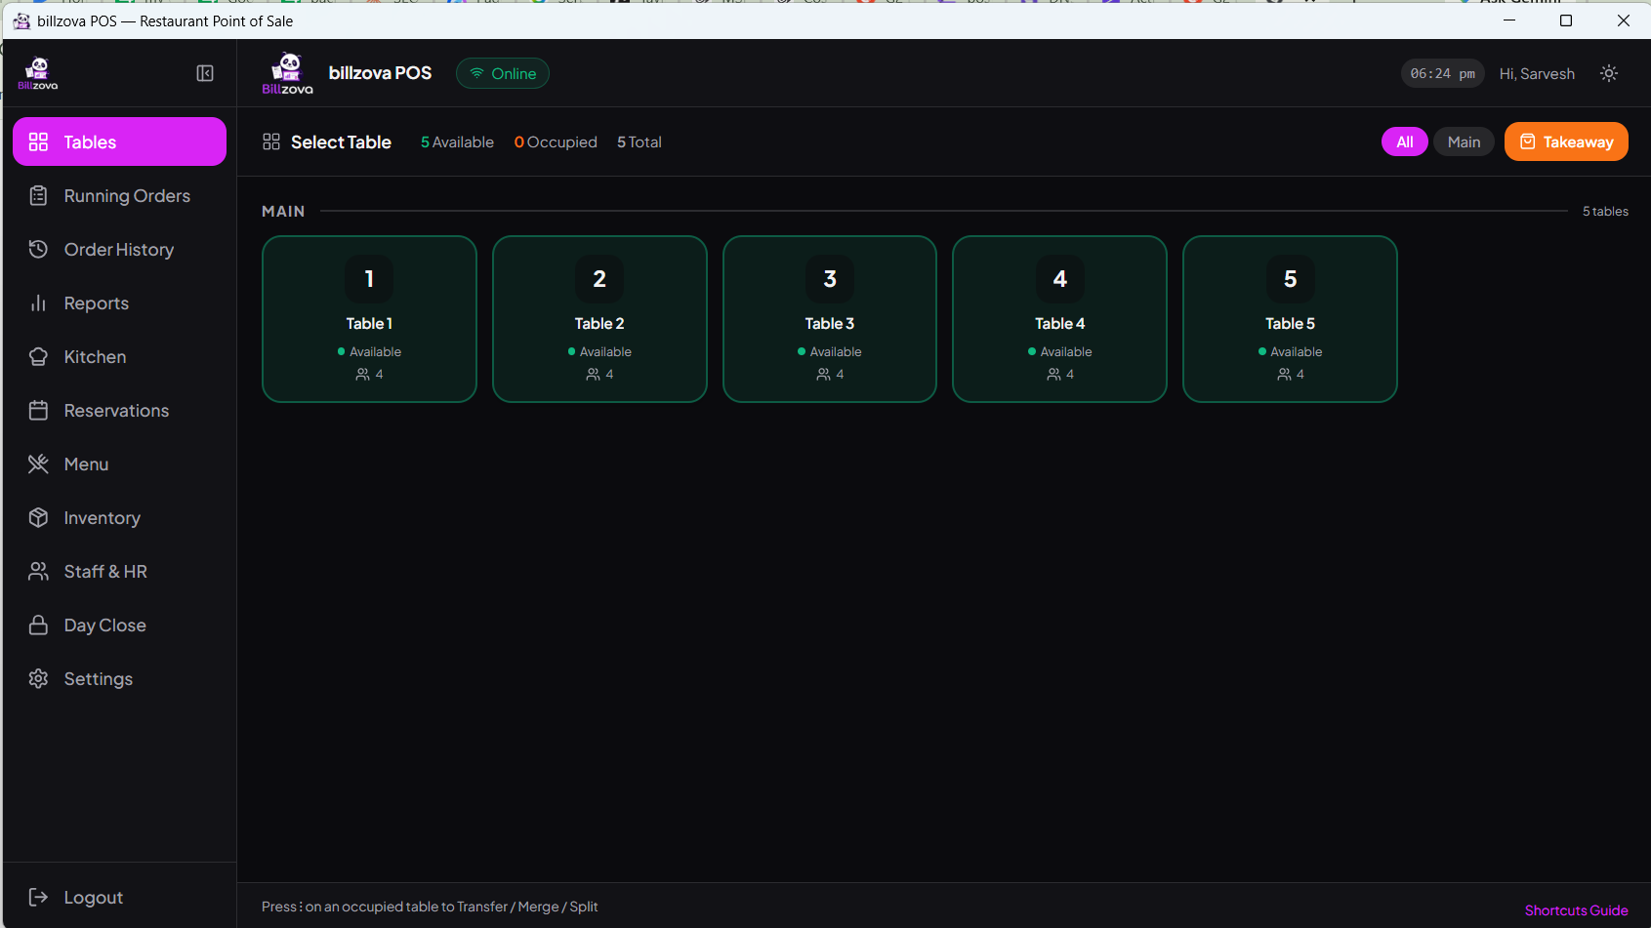The height and width of the screenshot is (928, 1651).
Task: Click the Hi, Sarvesh greeting
Action: point(1537,74)
